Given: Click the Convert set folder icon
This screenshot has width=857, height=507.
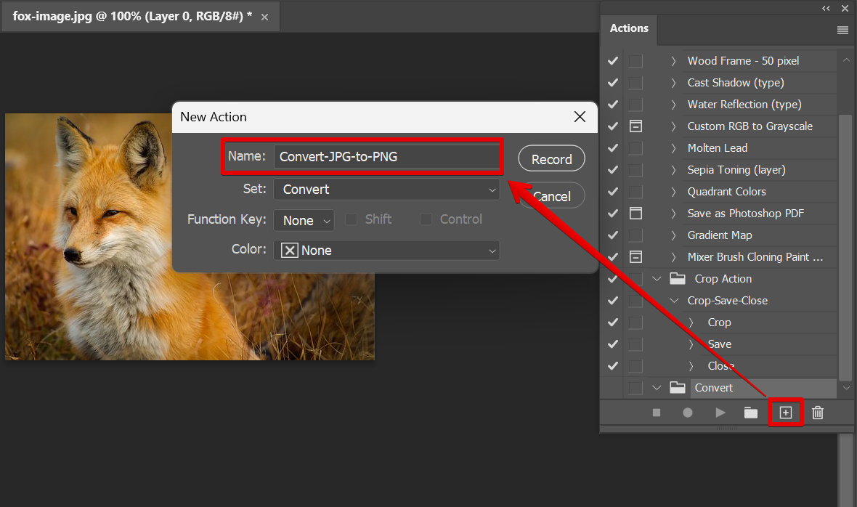Looking at the screenshot, I should pyautogui.click(x=678, y=387).
